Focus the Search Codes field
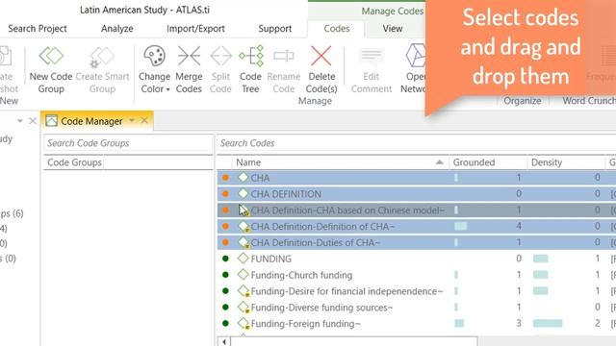This screenshot has height=346, width=616. [x=416, y=143]
